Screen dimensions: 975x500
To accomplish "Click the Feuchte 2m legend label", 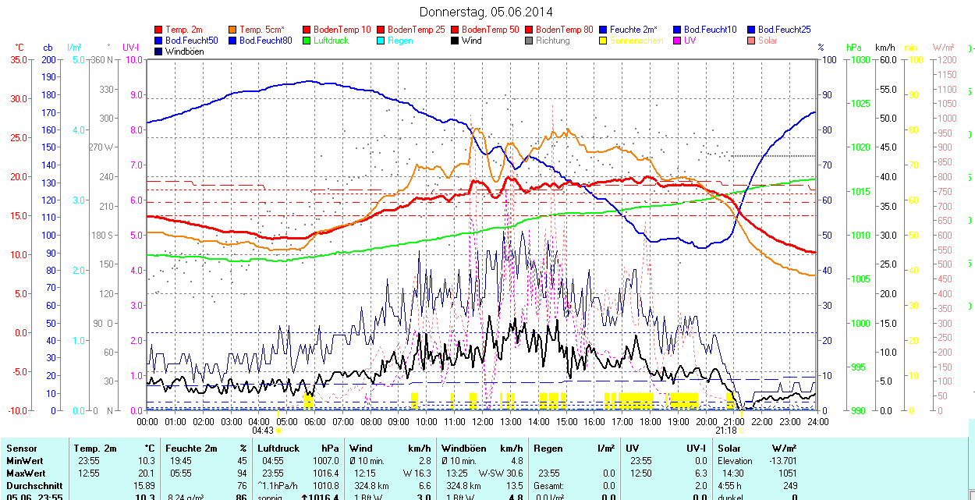I will coord(635,30).
